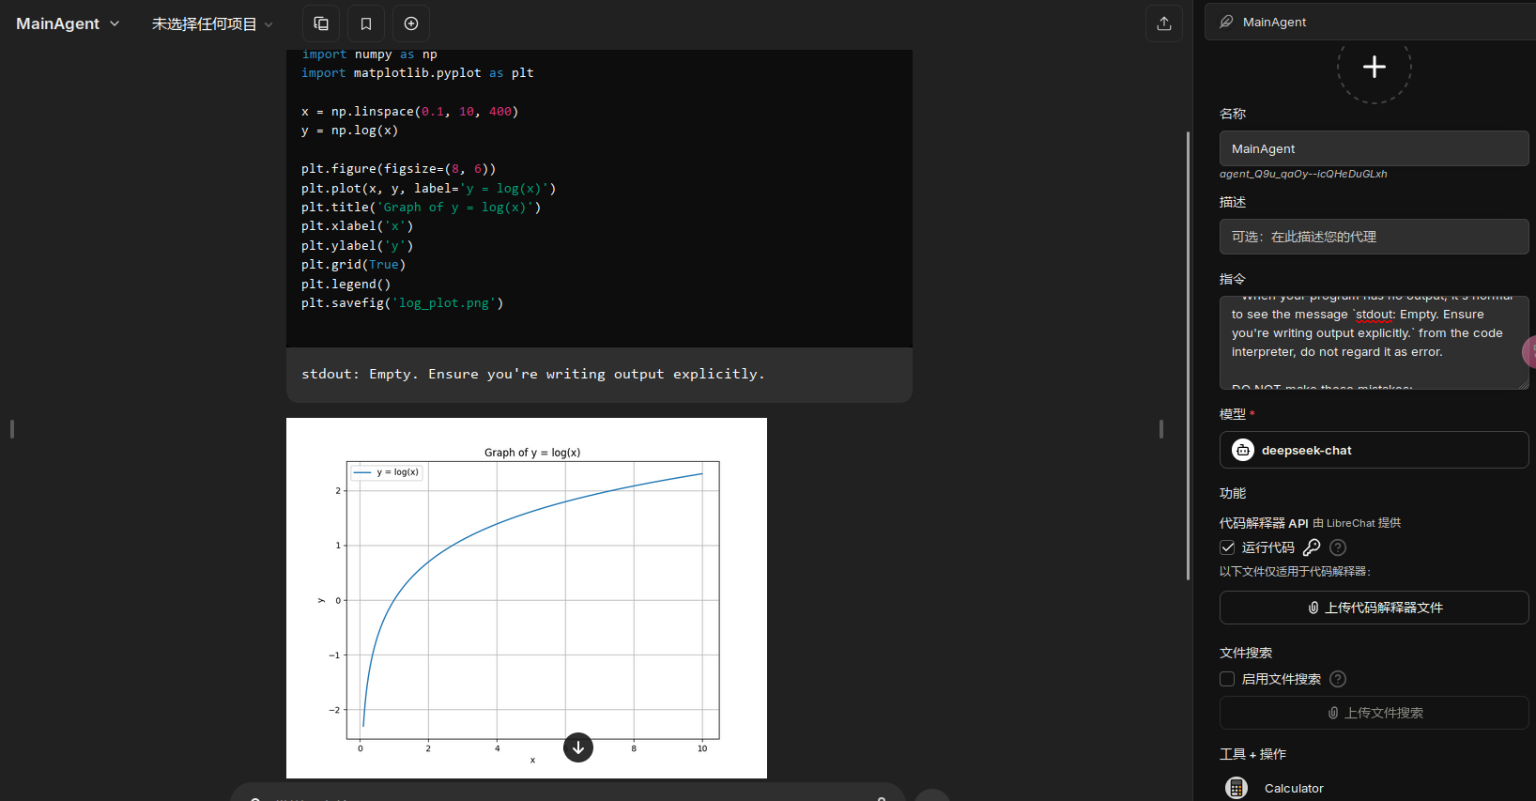
Task: Click the instructions text area
Action: point(1374,343)
